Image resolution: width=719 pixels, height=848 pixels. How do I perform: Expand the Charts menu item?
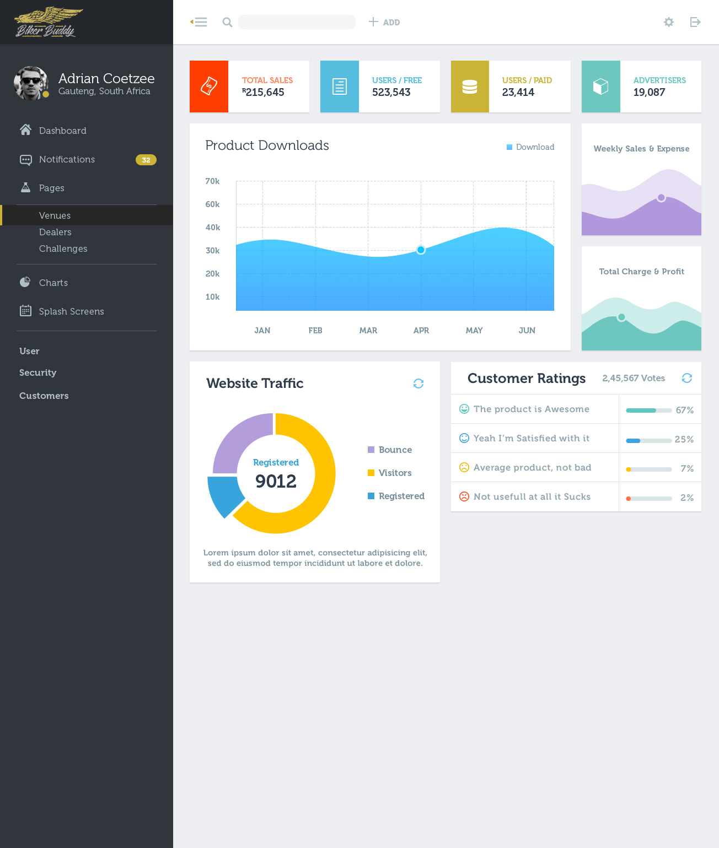coord(53,283)
